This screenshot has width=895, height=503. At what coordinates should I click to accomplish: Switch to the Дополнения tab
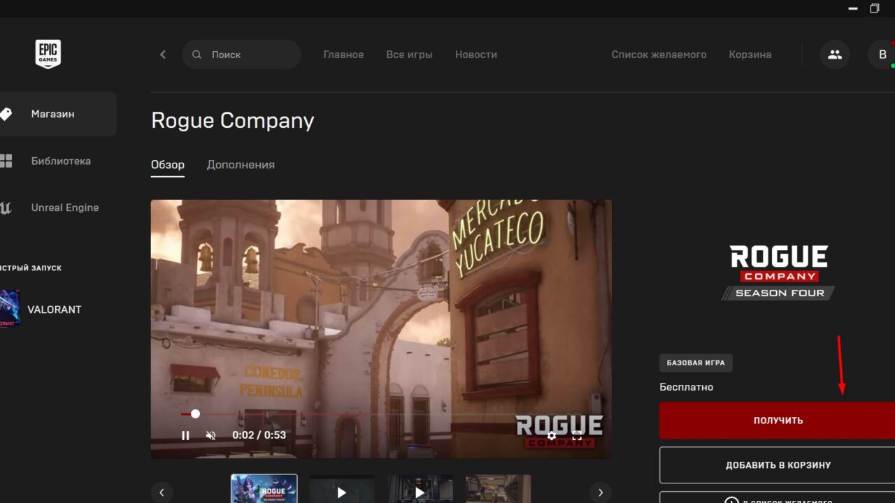tap(241, 164)
